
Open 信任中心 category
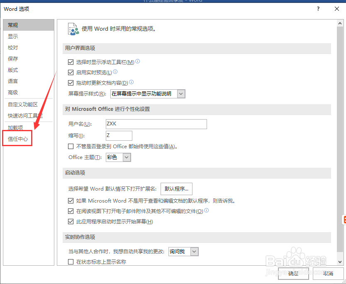29,139
